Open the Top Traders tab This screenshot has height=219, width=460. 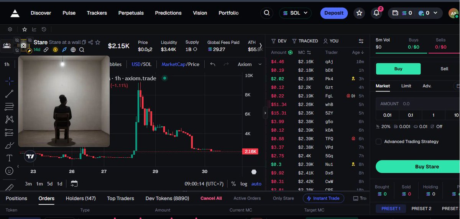[x=120, y=198]
